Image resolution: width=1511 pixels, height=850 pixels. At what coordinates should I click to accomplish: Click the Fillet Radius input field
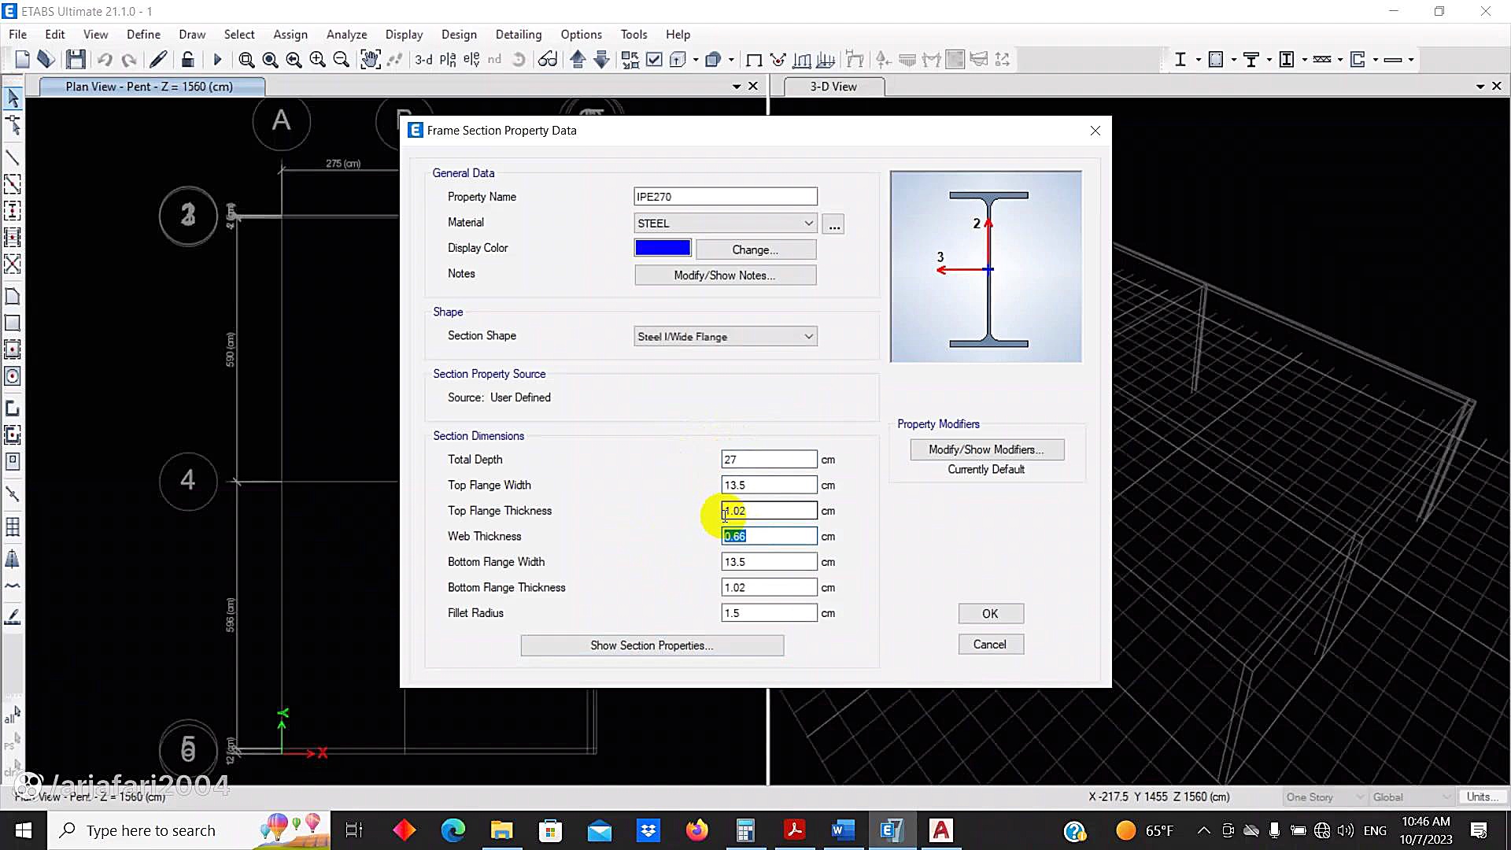769,613
